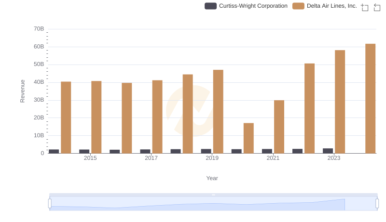This screenshot has height=222, width=386.
Task: Click the 2017 x-axis label
Action: [x=151, y=158]
